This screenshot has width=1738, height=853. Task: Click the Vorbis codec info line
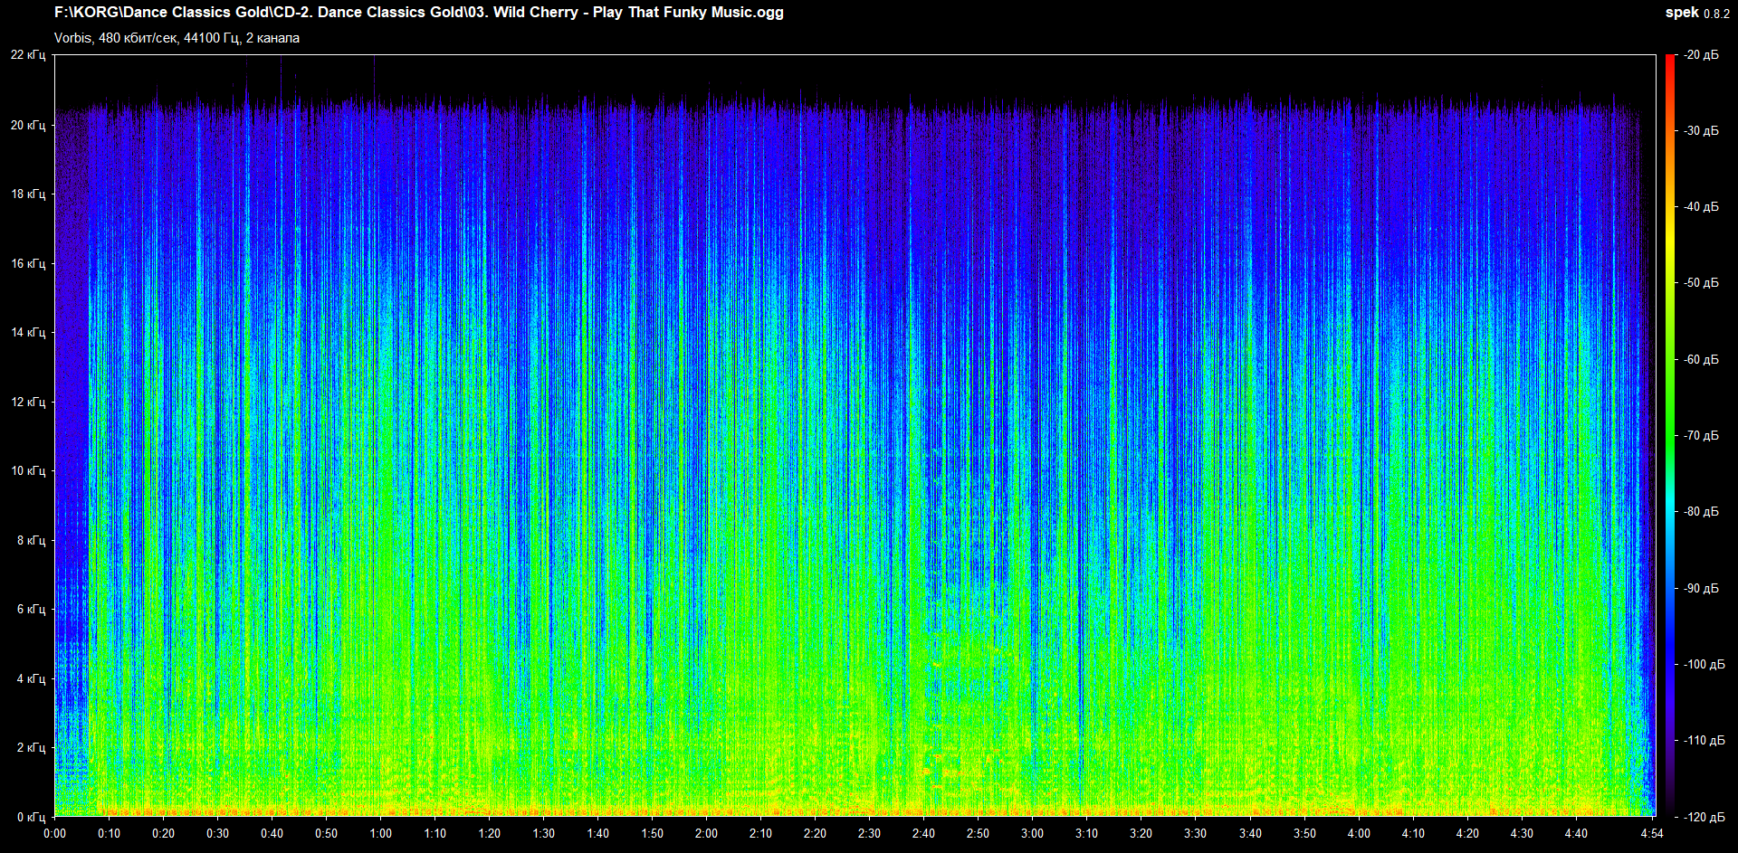click(x=177, y=38)
